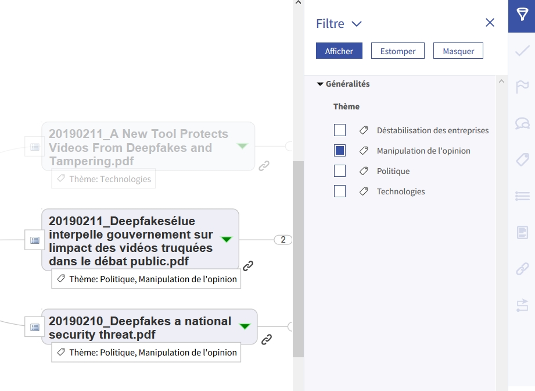This screenshot has height=391, width=535.
Task: Expand subtopics circle of national security threat topic
Action: click(x=290, y=327)
